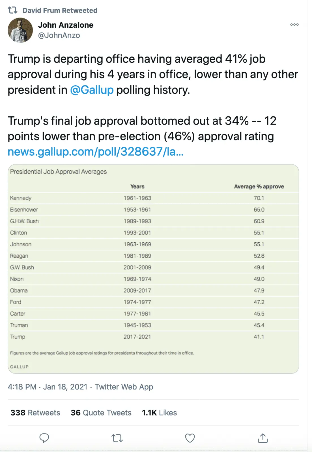The image size is (312, 452).
Task: Open the @Gallup mention link
Action: pyautogui.click(x=92, y=90)
